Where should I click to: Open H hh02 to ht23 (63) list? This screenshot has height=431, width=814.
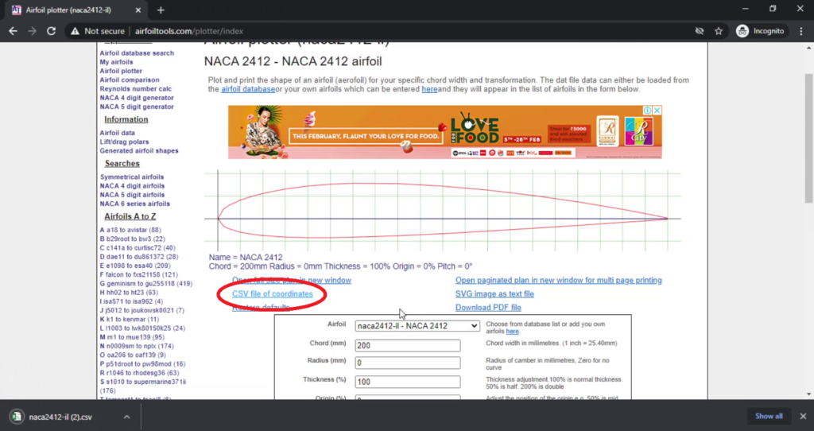pos(129,293)
